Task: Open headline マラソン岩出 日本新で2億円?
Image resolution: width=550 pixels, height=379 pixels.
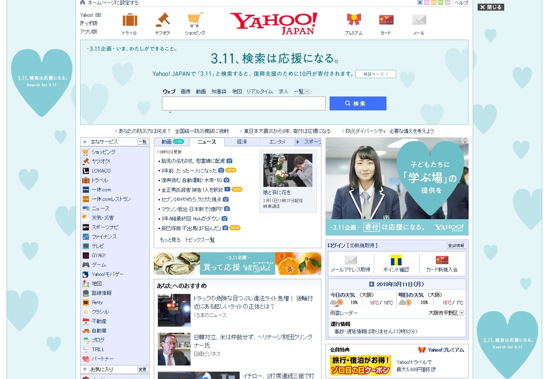Action: [x=192, y=209]
